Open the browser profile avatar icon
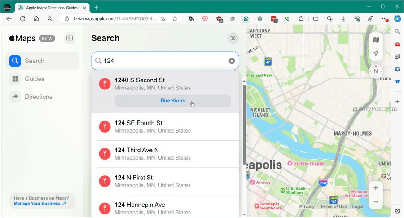Viewport: 404px width, 218px height. tap(7, 8)
